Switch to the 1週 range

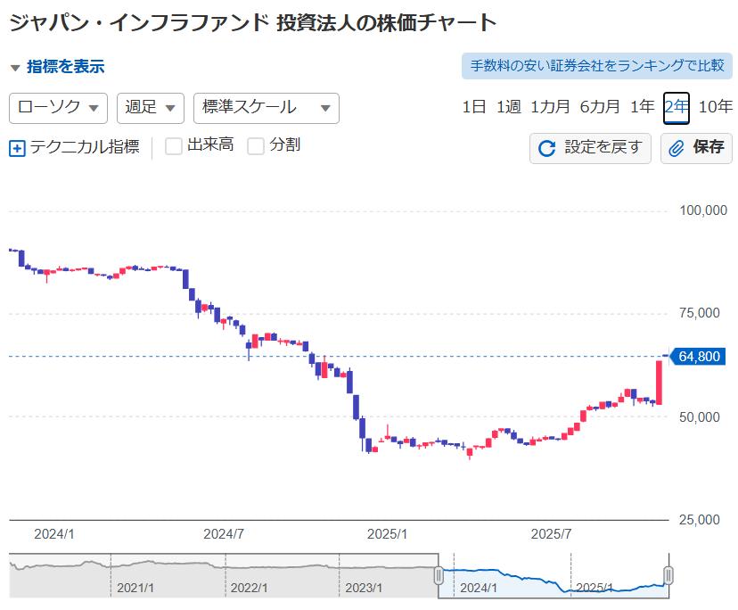tap(508, 108)
